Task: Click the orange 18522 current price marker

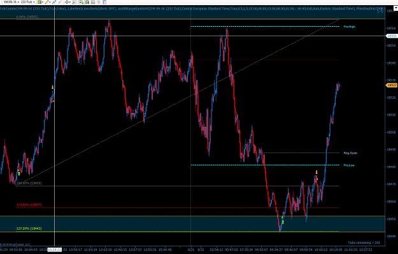Action: [x=392, y=85]
